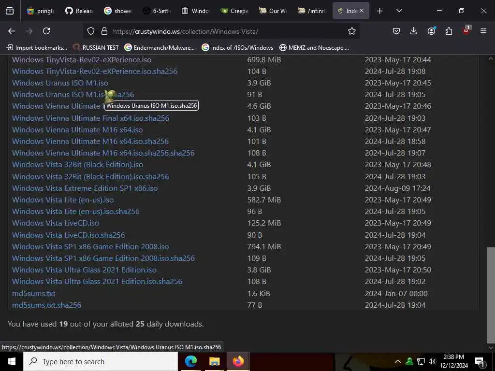The height and width of the screenshot is (371, 495).
Task: Click Firefox icon in taskbar
Action: click(x=238, y=361)
